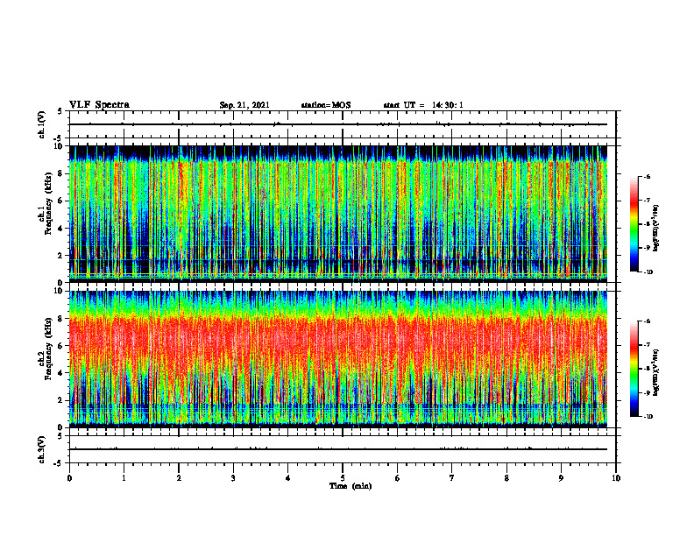Screen dimensions: 694x536
Task: Click the ch.1 colorbar "log(PSD)" unit label
Action: [x=655, y=229]
